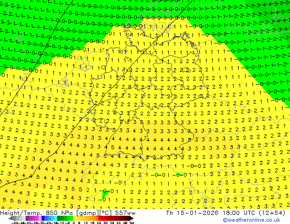The image size is (290, 224).
Task: Click the '557ww' model label
Action: point(126,213)
